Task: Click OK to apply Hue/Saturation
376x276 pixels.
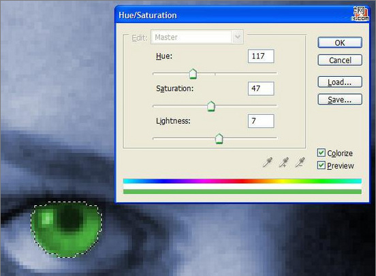Action: (x=340, y=43)
